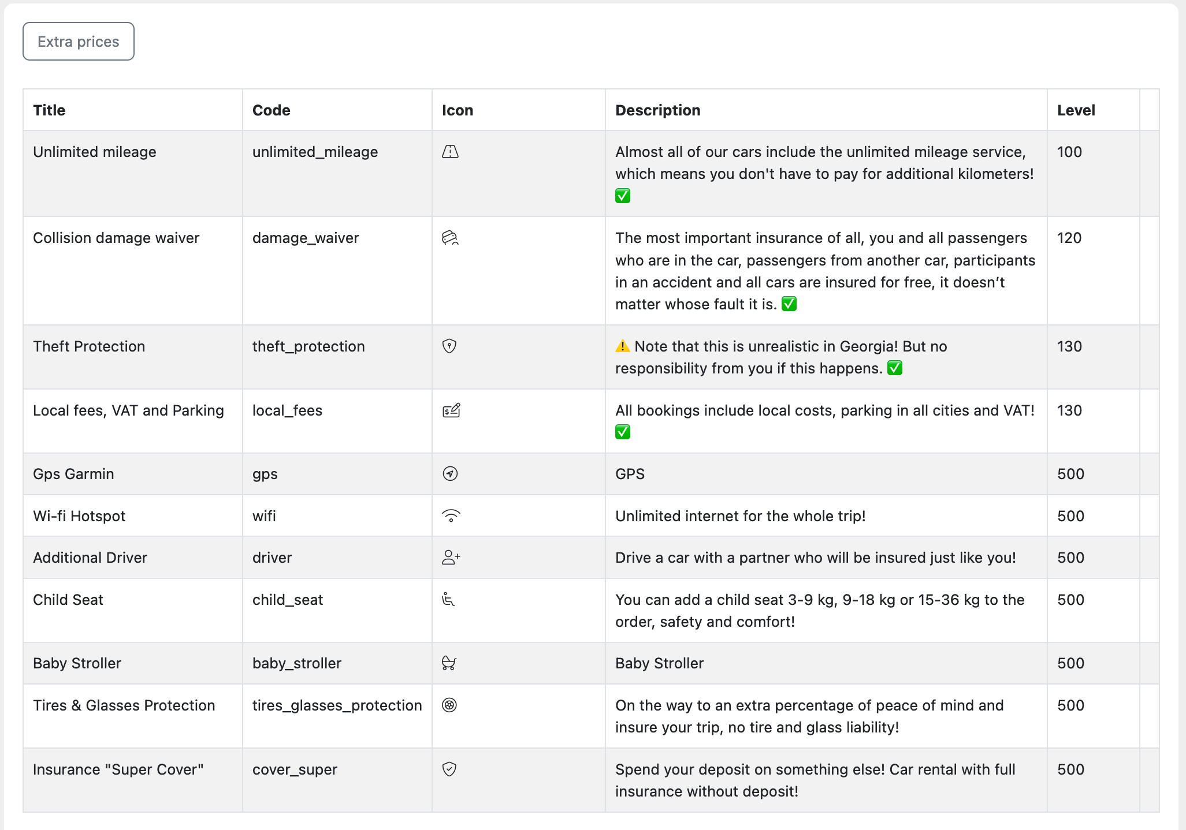Viewport: 1186px width, 830px height.
Task: Click the Local fees check-signing icon
Action: [x=451, y=410]
